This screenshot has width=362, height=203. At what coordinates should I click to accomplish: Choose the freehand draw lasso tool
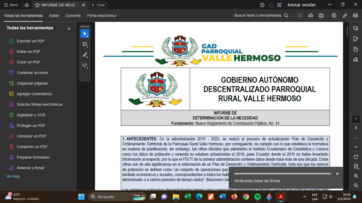click(x=85, y=65)
